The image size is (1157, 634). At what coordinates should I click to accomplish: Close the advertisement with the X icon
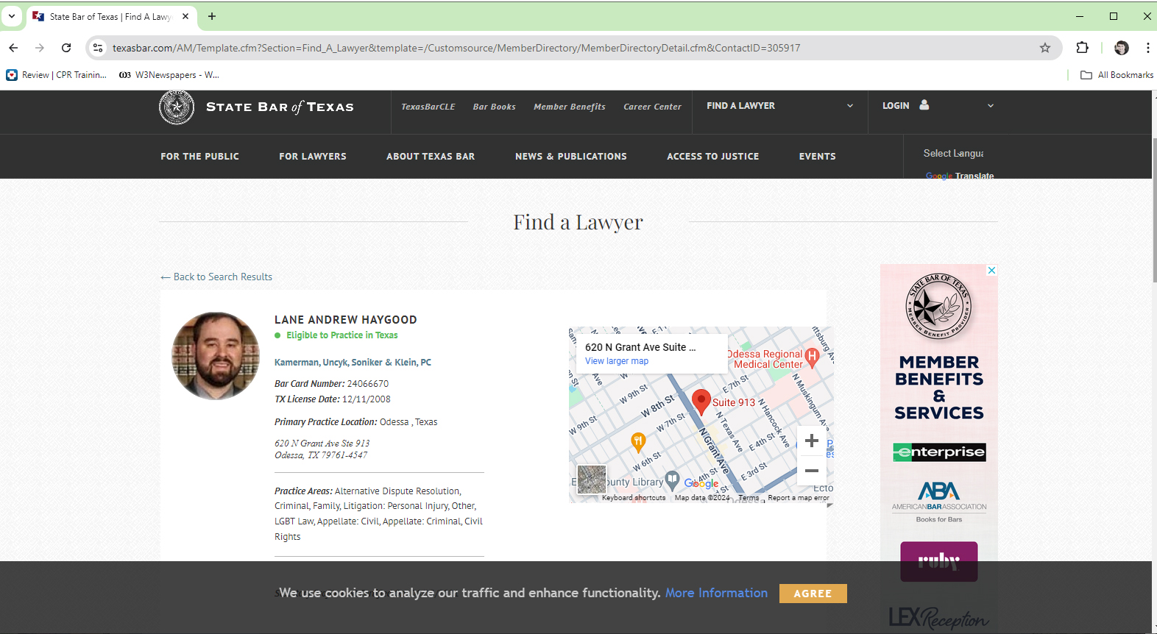tap(991, 271)
